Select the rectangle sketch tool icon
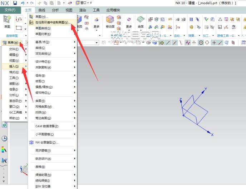Viewport: 246px width, 189px height. 19,28
